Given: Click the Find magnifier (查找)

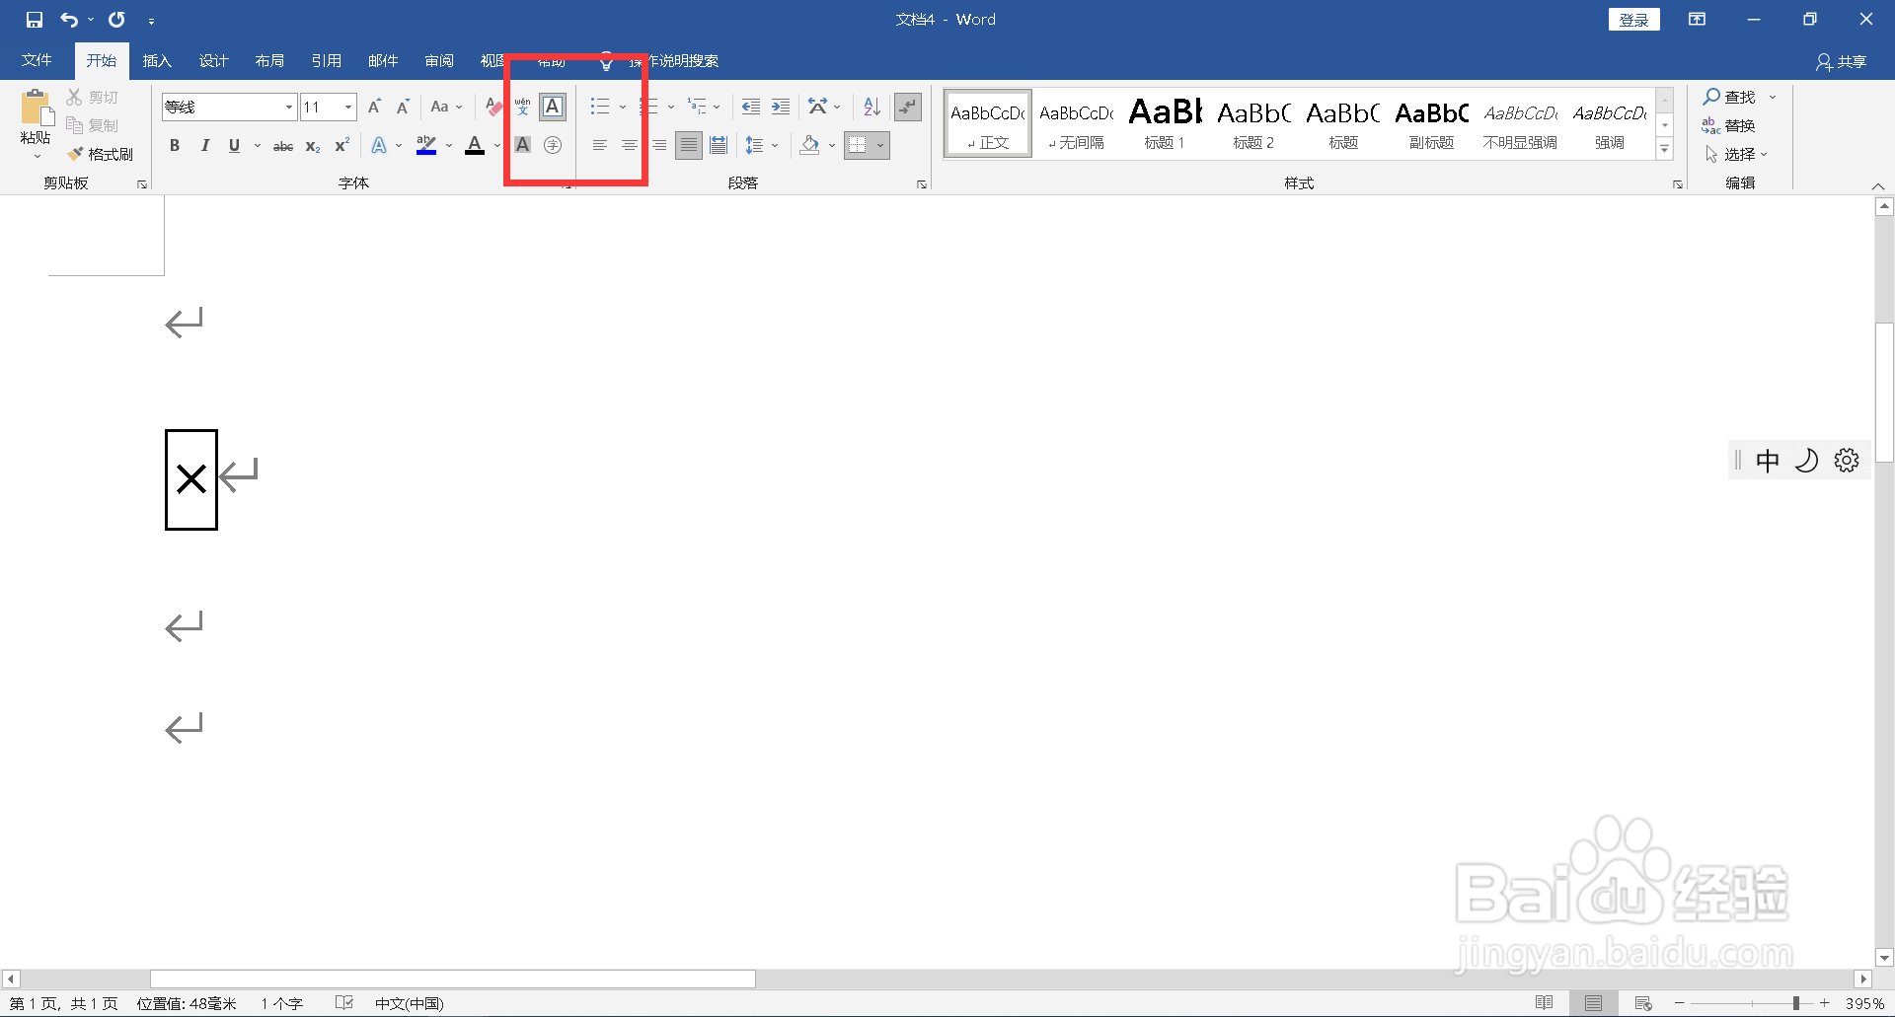Looking at the screenshot, I should pyautogui.click(x=1730, y=97).
